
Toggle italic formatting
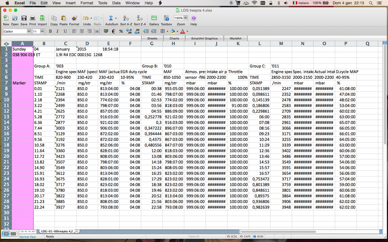pyautogui.click(x=58, y=31)
